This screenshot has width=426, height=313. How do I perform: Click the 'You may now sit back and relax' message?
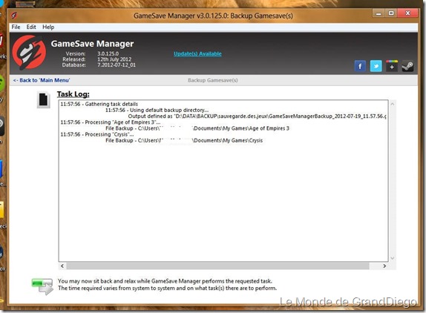(165, 281)
